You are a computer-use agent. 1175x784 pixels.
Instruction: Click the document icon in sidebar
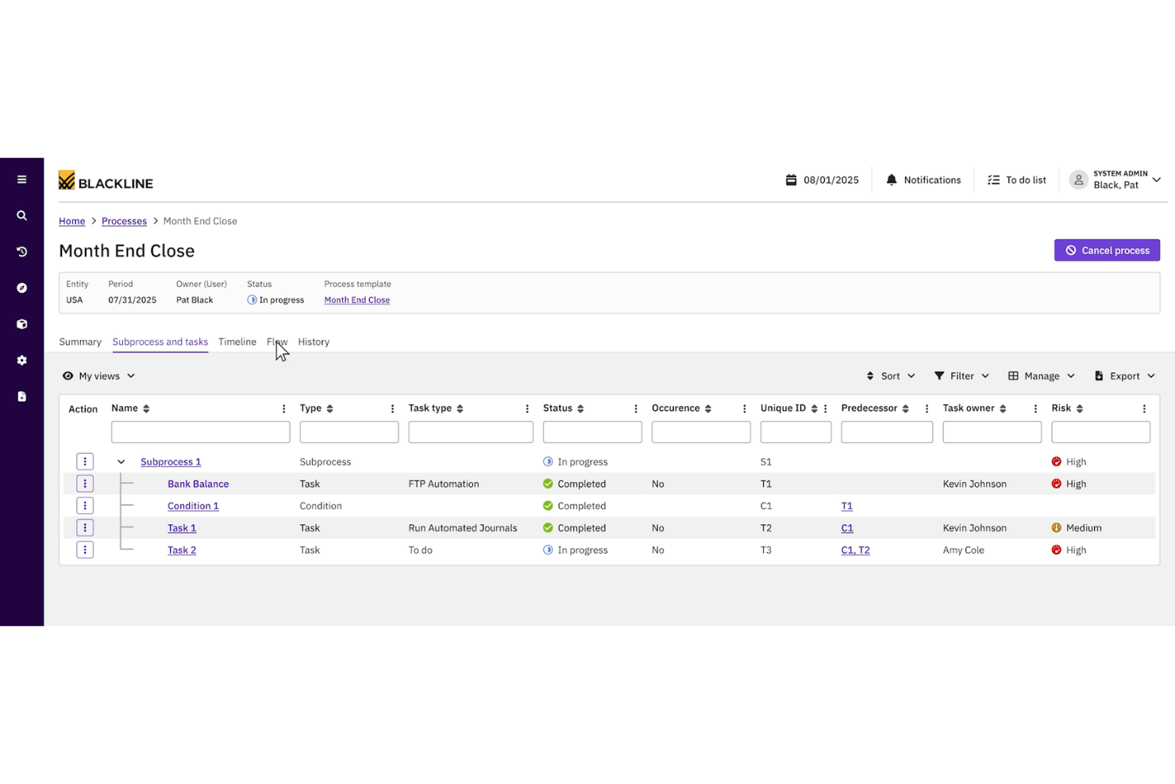click(21, 396)
